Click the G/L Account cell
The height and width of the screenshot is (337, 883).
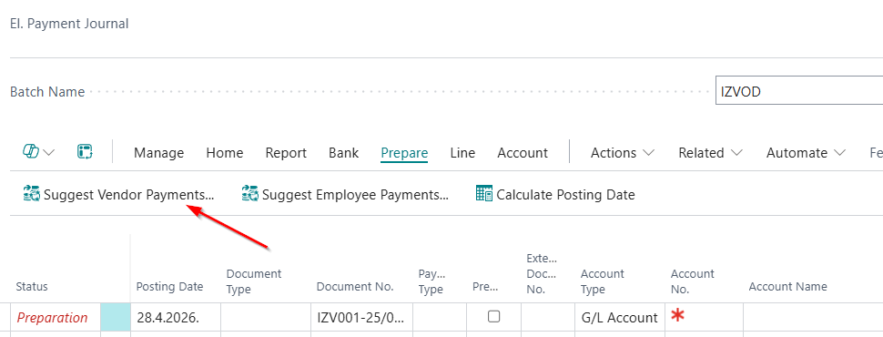619,318
